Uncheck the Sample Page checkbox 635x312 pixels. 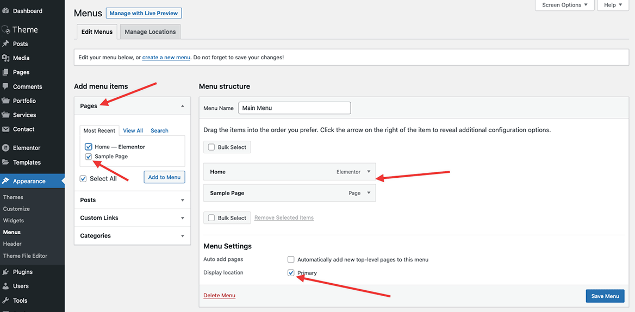pyautogui.click(x=89, y=157)
